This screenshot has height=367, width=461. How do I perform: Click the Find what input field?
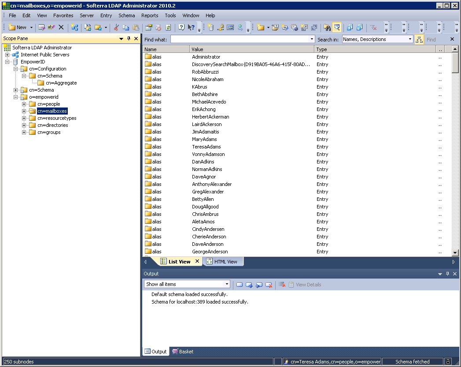[x=240, y=39]
